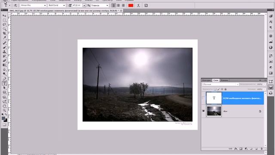Open the anti-aliasing method dropdown
The image size is (275, 155).
tap(107, 6)
